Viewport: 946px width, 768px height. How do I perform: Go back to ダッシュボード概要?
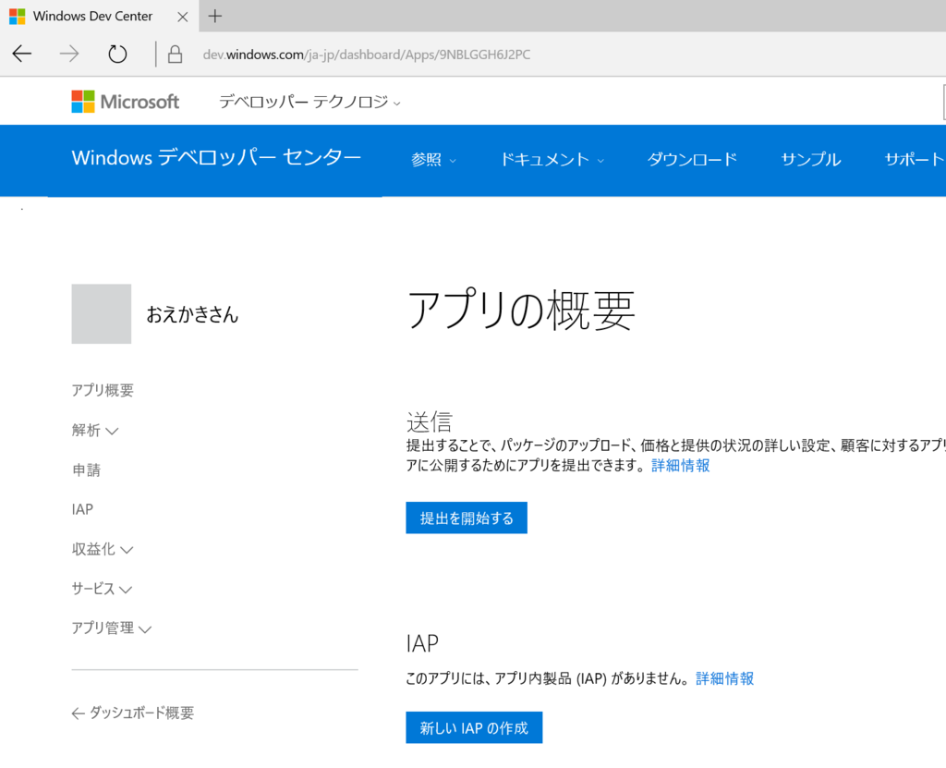point(133,713)
